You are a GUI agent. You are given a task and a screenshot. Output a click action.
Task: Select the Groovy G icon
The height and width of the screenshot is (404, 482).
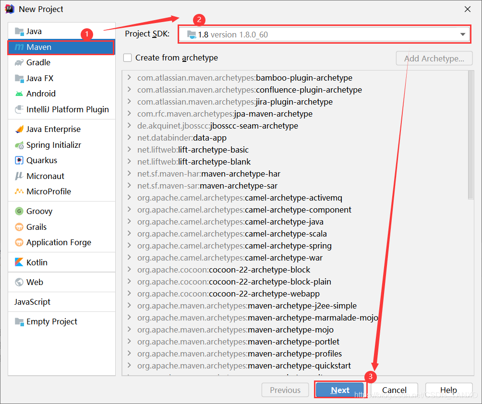[19, 211]
